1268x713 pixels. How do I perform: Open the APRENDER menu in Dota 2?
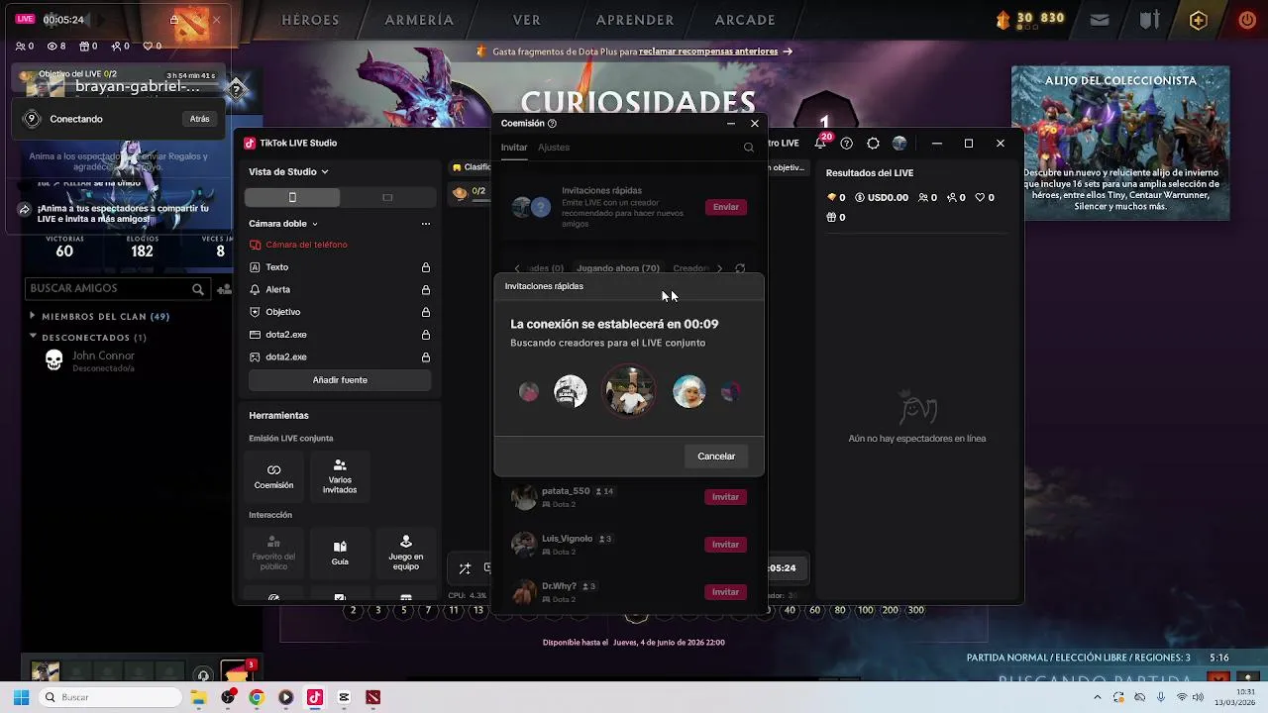click(x=635, y=20)
